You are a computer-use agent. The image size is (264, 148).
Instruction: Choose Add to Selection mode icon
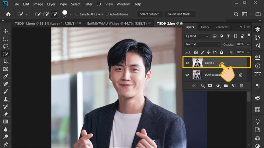(x=46, y=14)
